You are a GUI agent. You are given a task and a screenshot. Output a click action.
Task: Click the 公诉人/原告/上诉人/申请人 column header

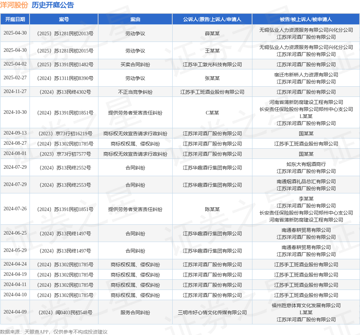coord(212,19)
